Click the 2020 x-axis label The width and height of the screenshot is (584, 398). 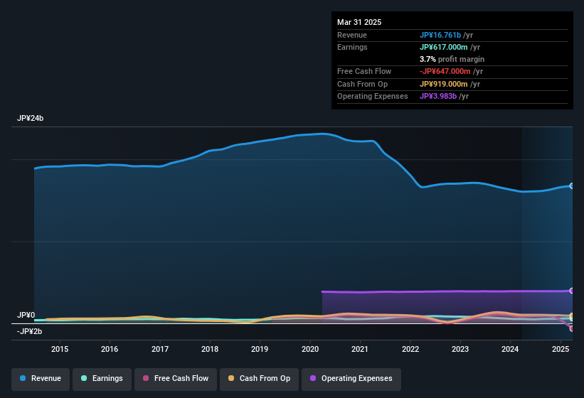point(310,349)
